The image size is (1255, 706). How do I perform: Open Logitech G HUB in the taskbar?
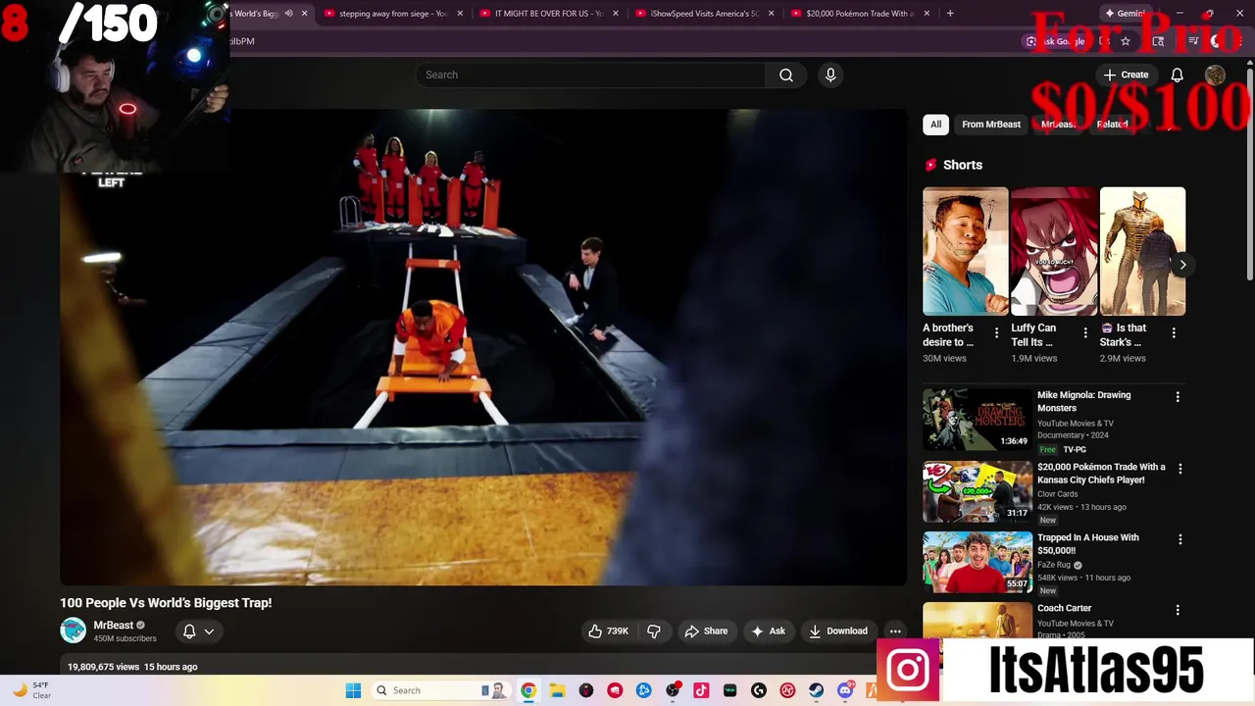[x=759, y=690]
